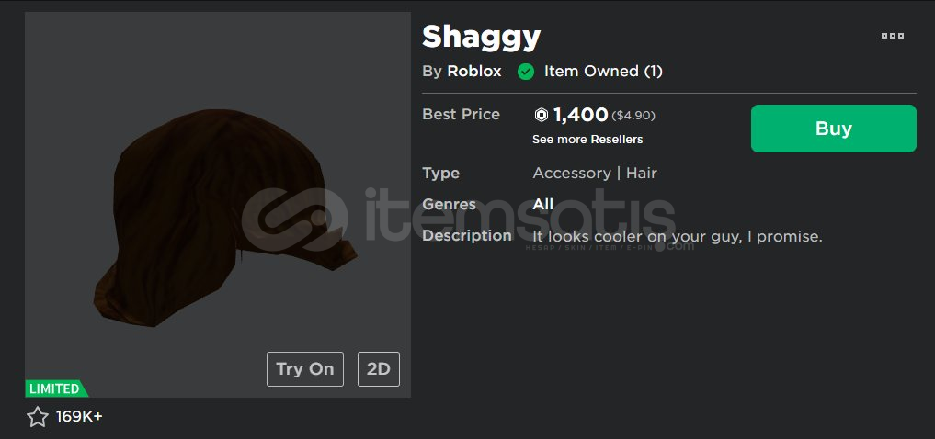Buy the Shaggy item
The height and width of the screenshot is (439, 935).
(x=833, y=129)
